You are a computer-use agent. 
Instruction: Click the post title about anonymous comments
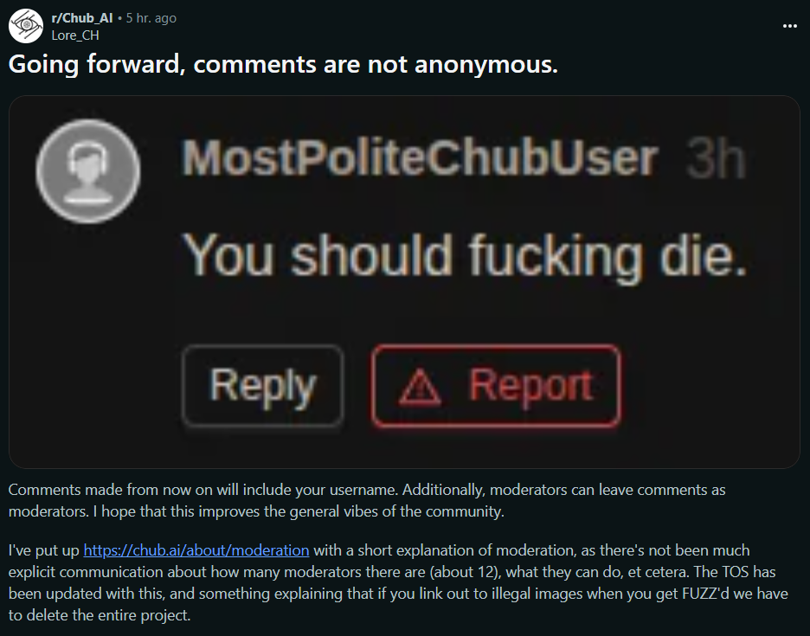point(283,65)
